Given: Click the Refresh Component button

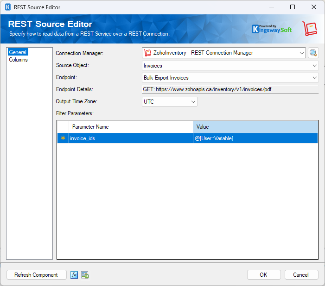Looking at the screenshot, I should click(x=36, y=275).
